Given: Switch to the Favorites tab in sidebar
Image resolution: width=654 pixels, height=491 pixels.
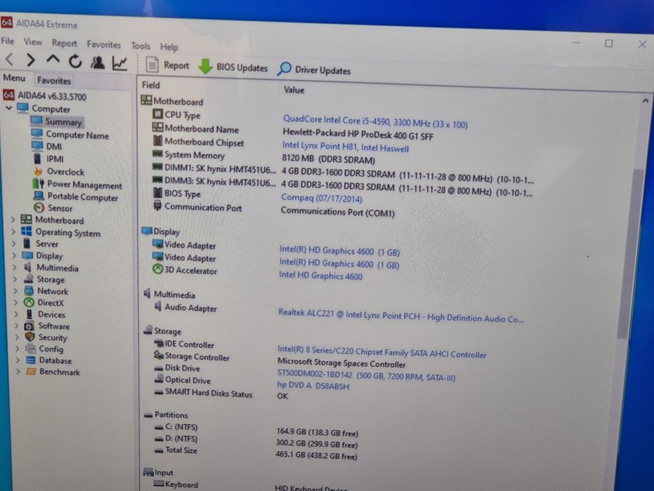Looking at the screenshot, I should pyautogui.click(x=54, y=80).
